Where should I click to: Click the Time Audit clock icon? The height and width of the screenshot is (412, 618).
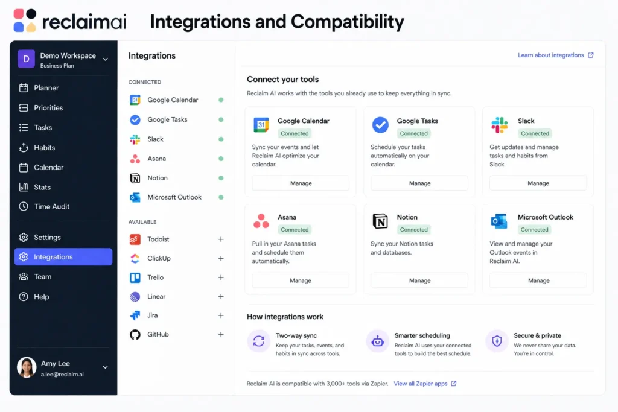[24, 206]
